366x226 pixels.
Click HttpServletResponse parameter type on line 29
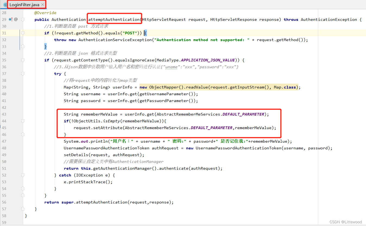[x=234, y=19]
